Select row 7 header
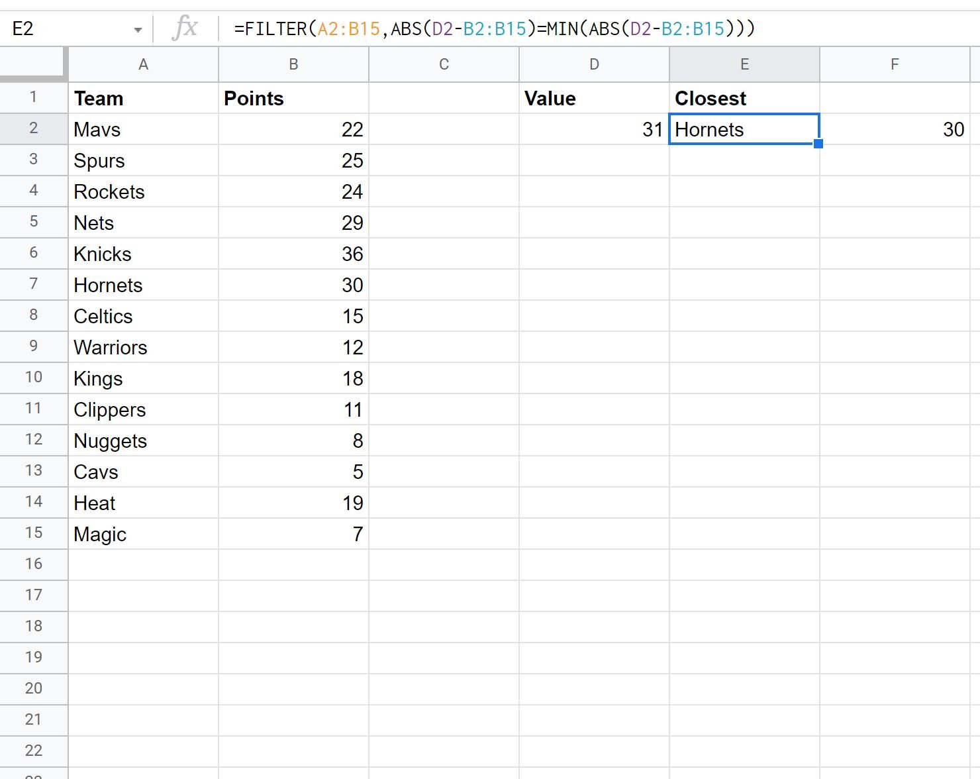980x779 pixels. click(33, 284)
